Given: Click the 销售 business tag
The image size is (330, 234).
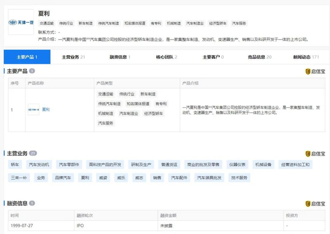Looking at the screenshot, I should tap(157, 178).
